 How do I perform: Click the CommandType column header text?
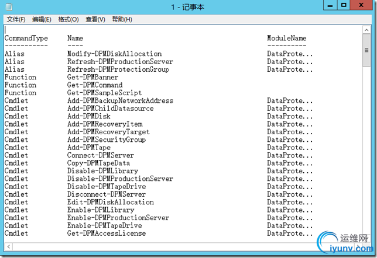[x=26, y=39]
